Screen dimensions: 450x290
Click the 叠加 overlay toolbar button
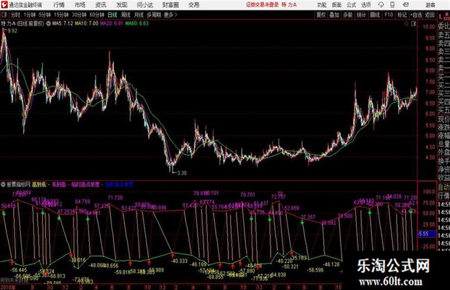334,15
